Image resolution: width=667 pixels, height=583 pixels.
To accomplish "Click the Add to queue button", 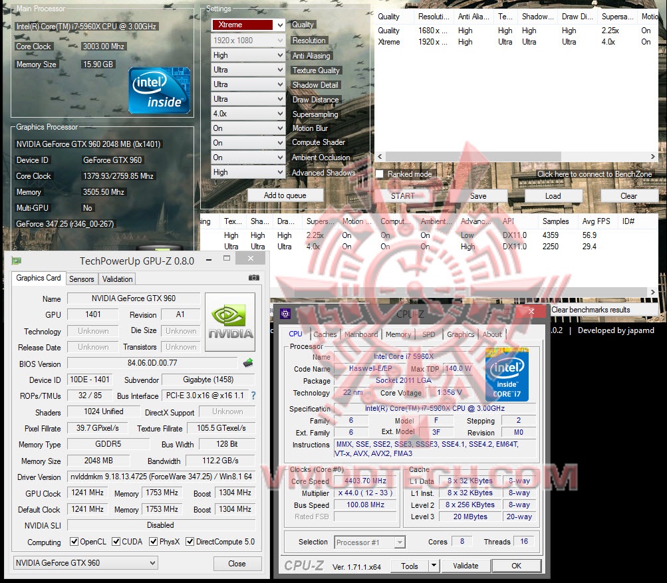I will click(x=285, y=195).
